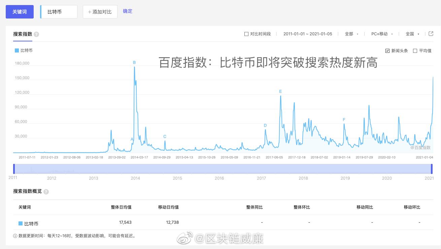The height and width of the screenshot is (249, 441).
Task: Enable the 平均值 checkbox
Action: 415,51
